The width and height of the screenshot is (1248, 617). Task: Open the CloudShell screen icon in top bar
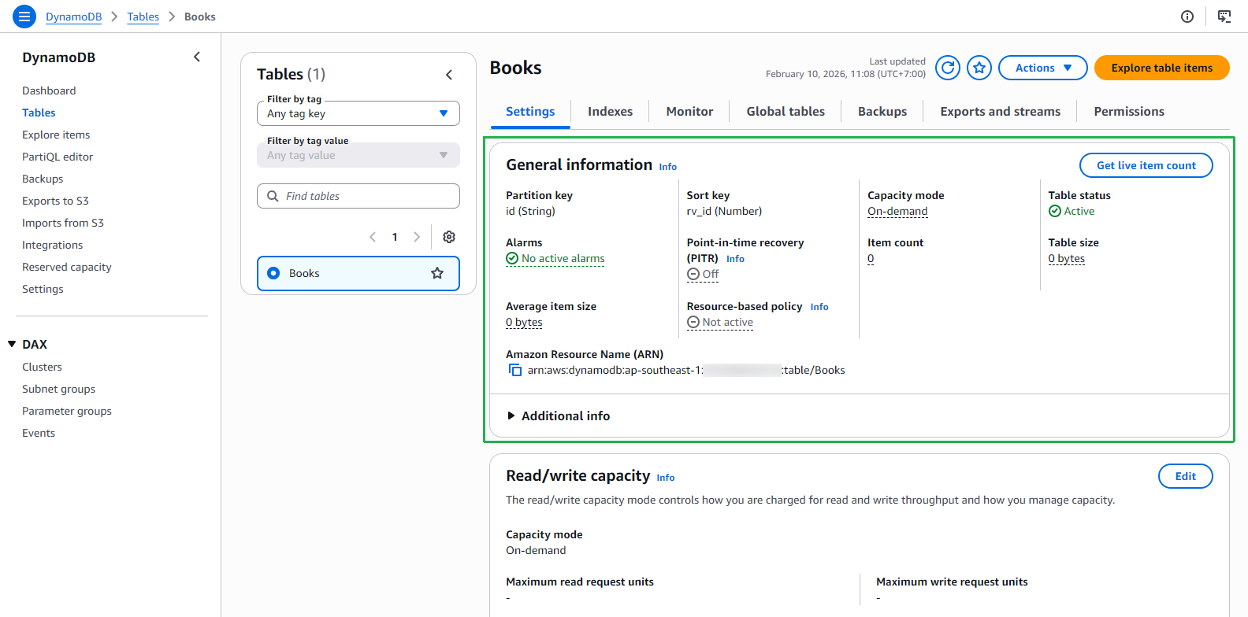(1224, 17)
